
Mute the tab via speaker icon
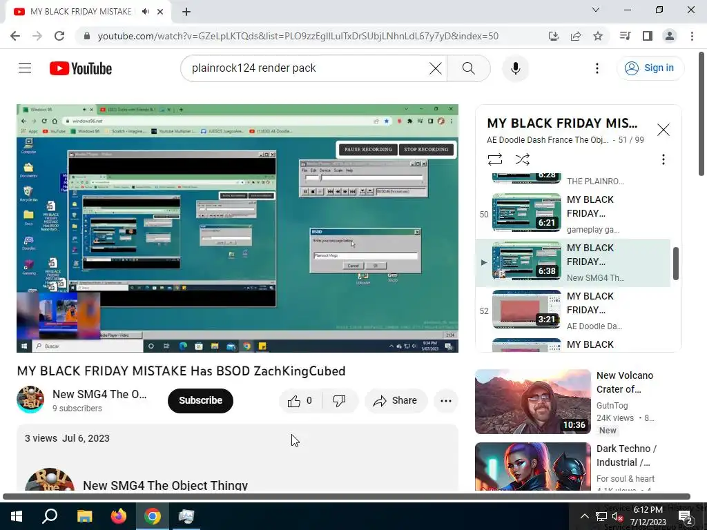145,12
